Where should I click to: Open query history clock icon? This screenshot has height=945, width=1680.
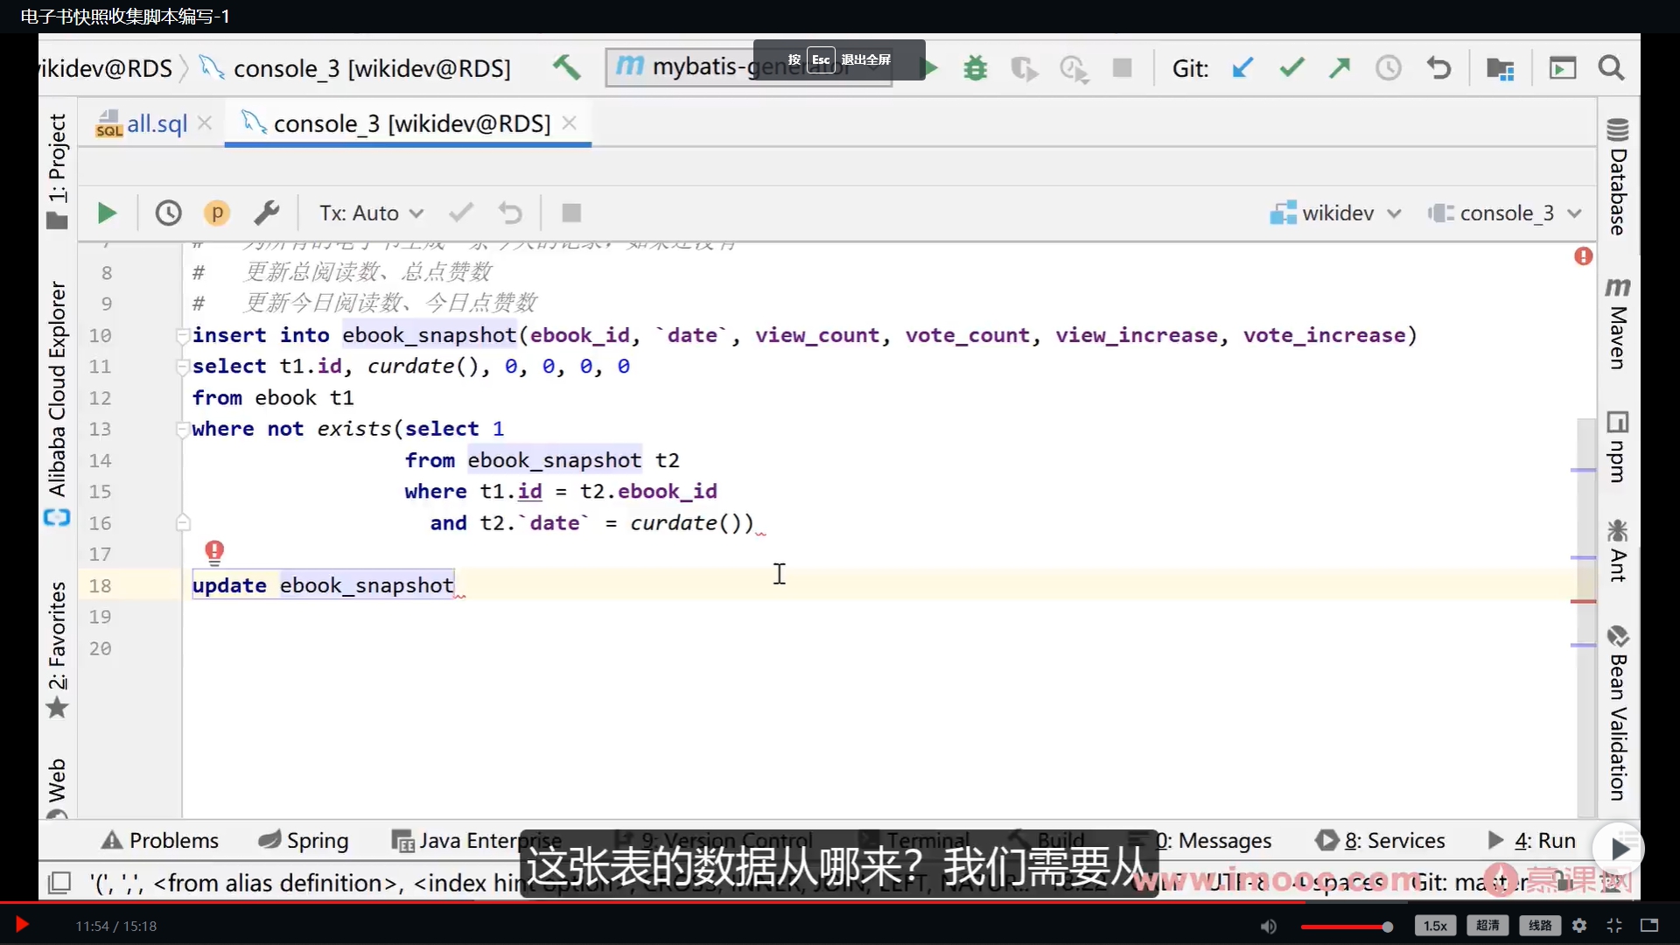[168, 213]
